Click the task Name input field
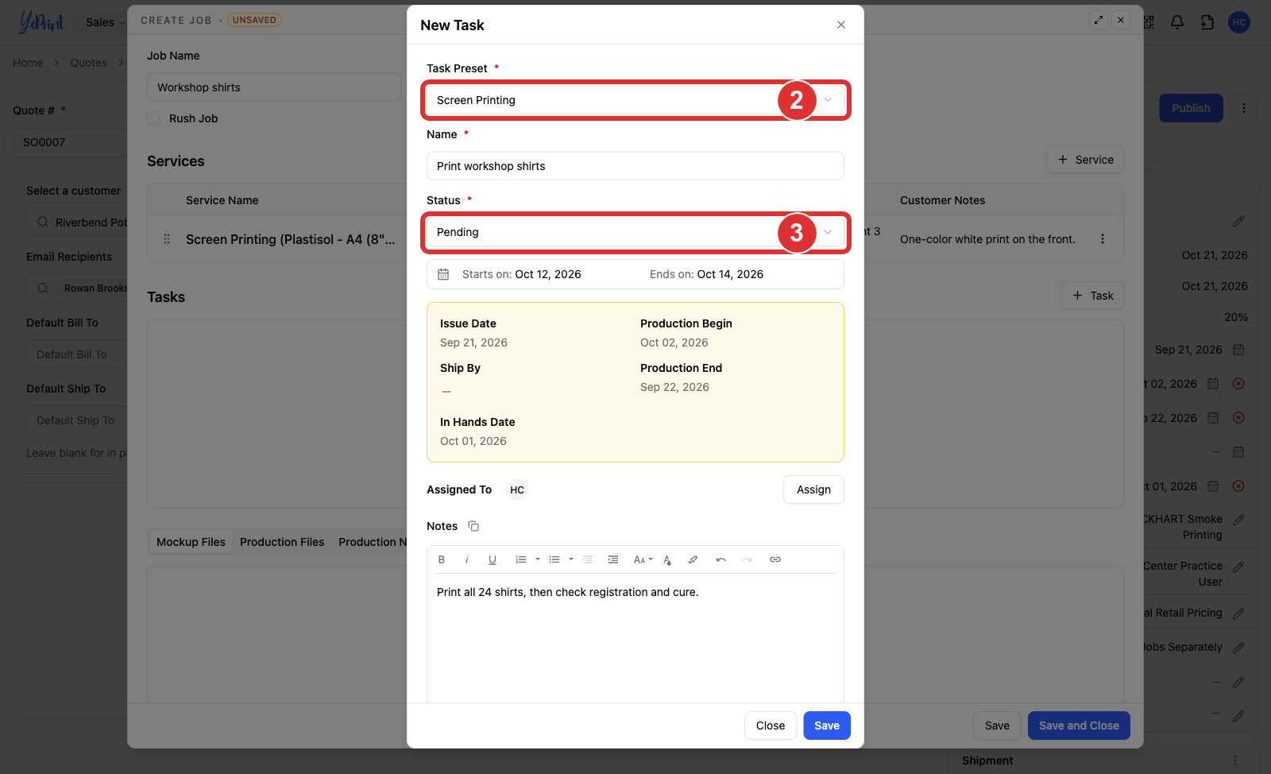This screenshot has height=774, width=1271. coord(635,166)
